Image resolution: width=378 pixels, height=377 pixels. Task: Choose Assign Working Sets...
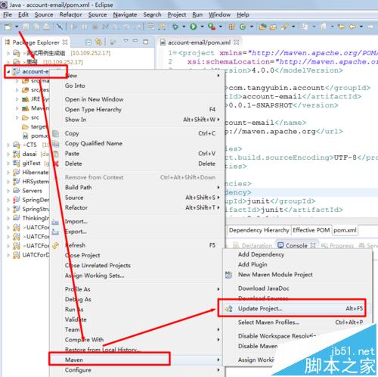(94, 276)
